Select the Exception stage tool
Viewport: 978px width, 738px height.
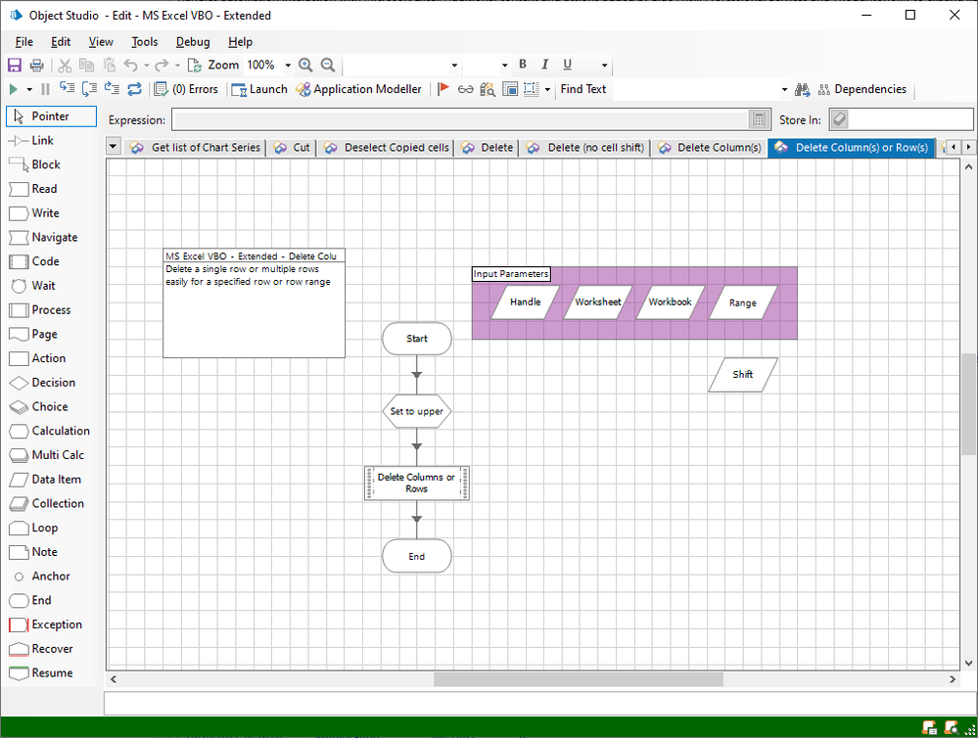(46, 624)
